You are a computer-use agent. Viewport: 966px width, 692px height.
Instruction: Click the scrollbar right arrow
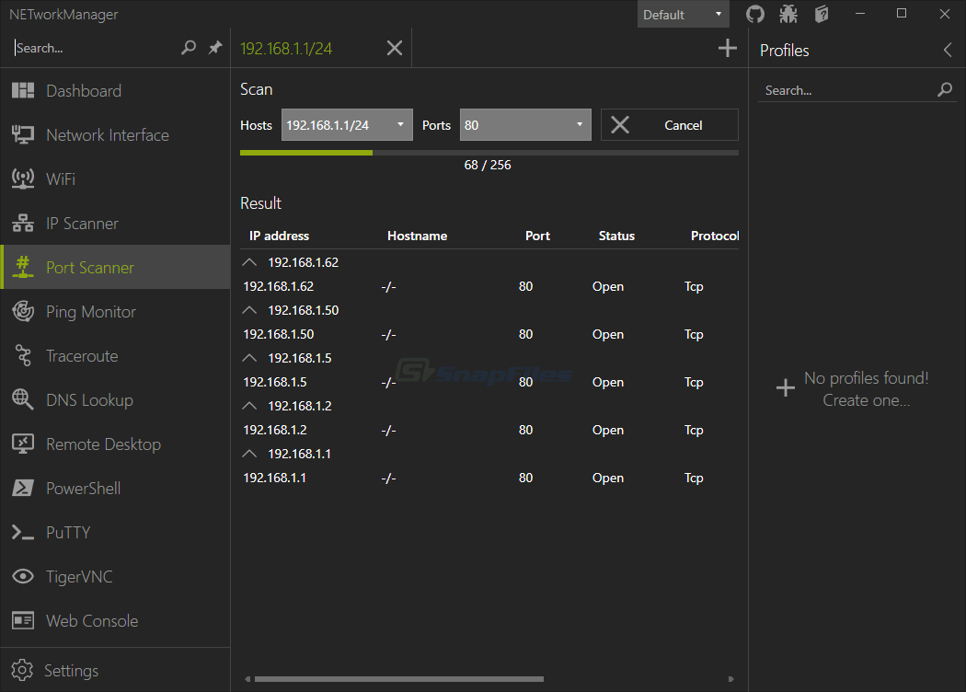[x=730, y=679]
